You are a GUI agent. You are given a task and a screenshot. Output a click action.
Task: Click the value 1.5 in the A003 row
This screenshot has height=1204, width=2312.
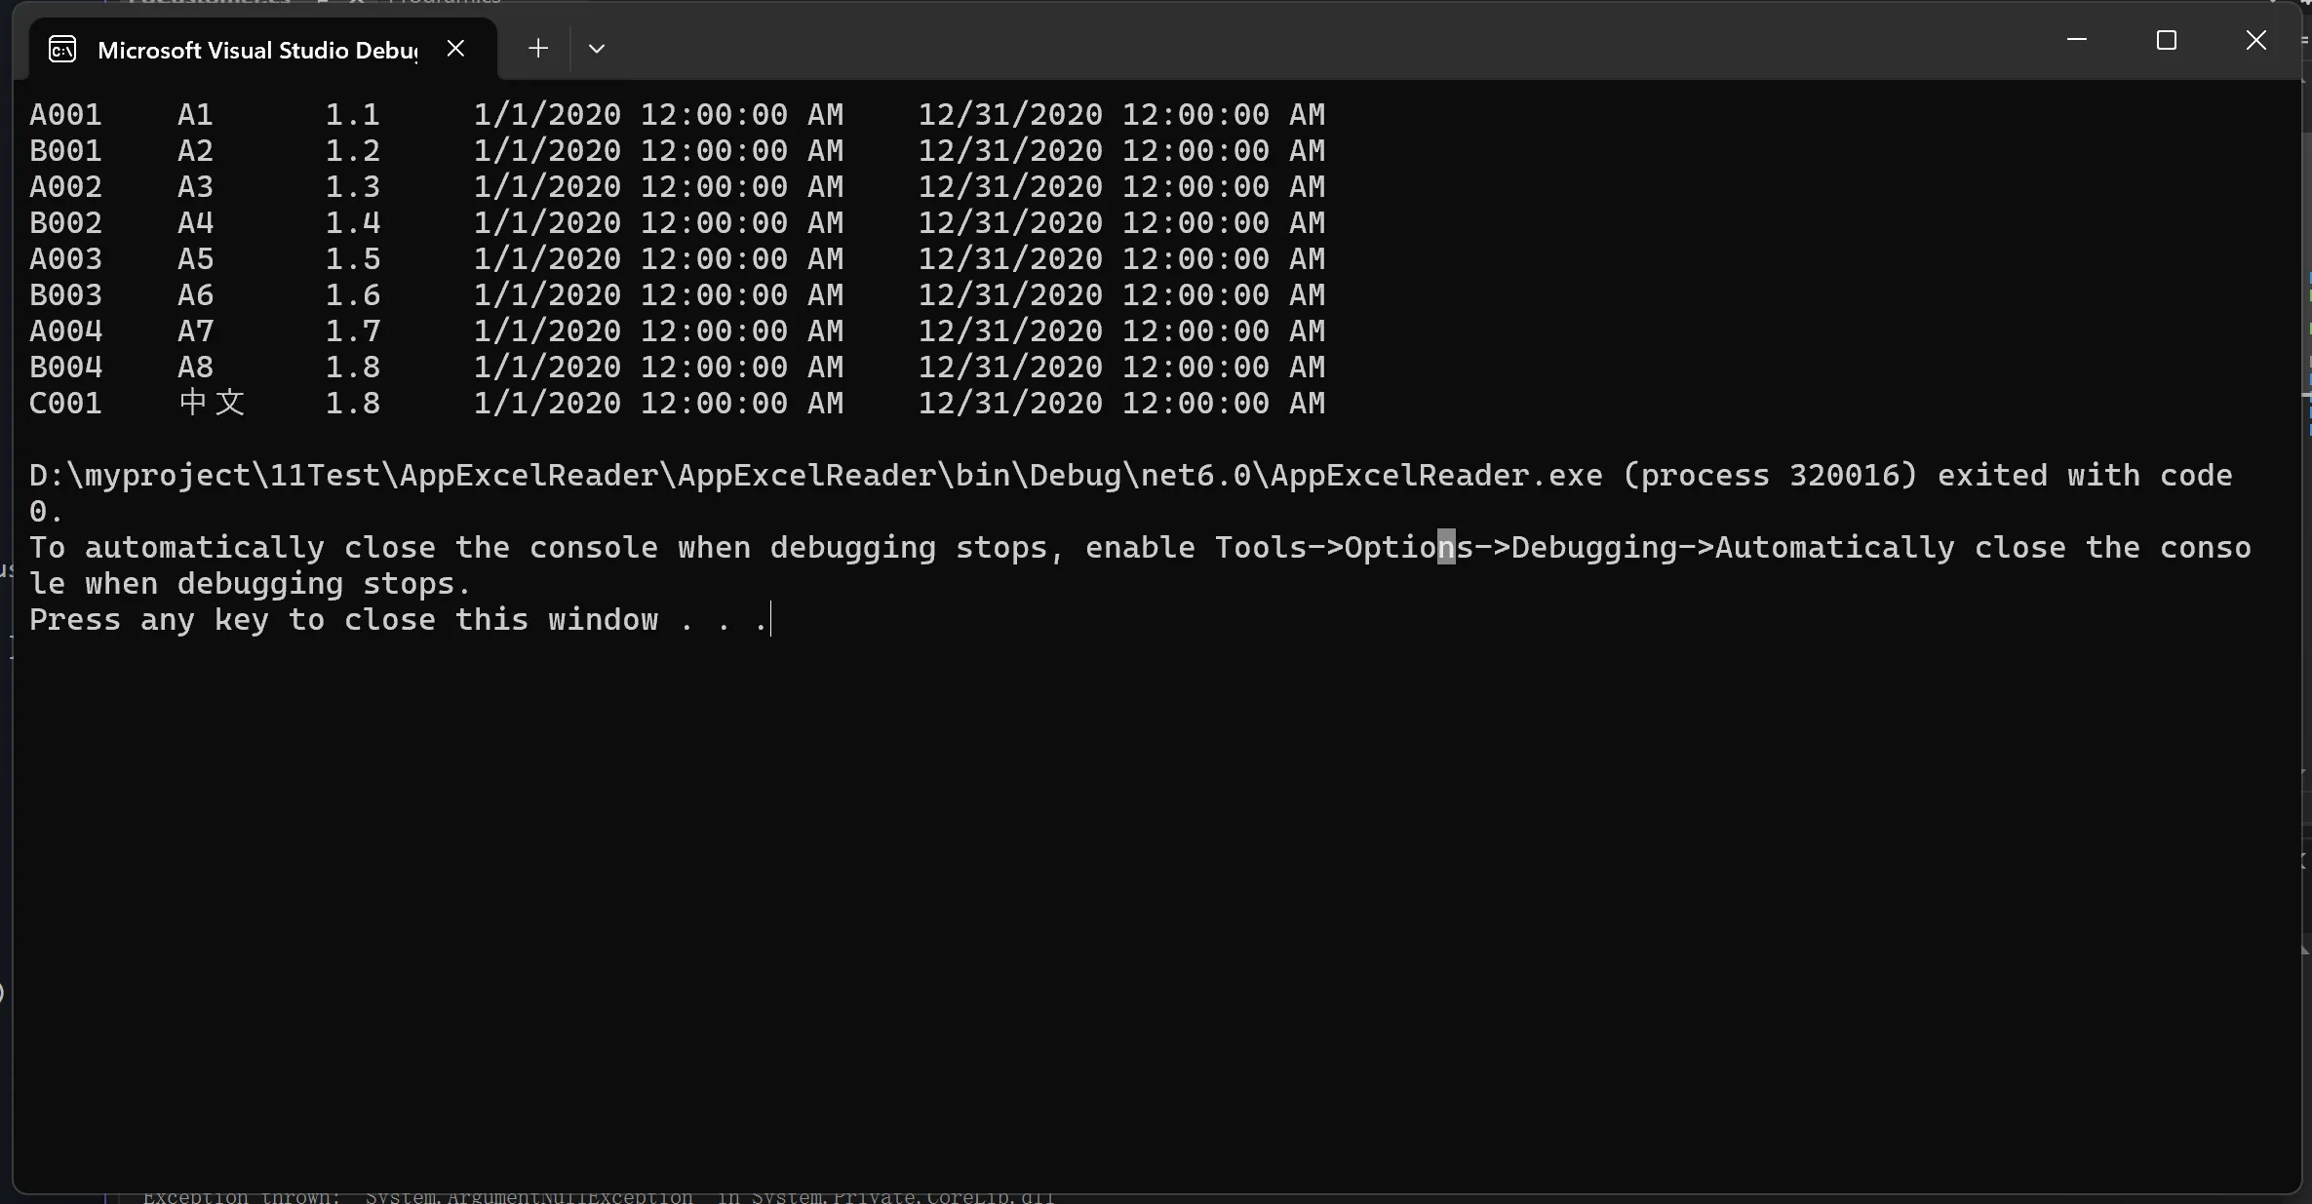(x=352, y=259)
